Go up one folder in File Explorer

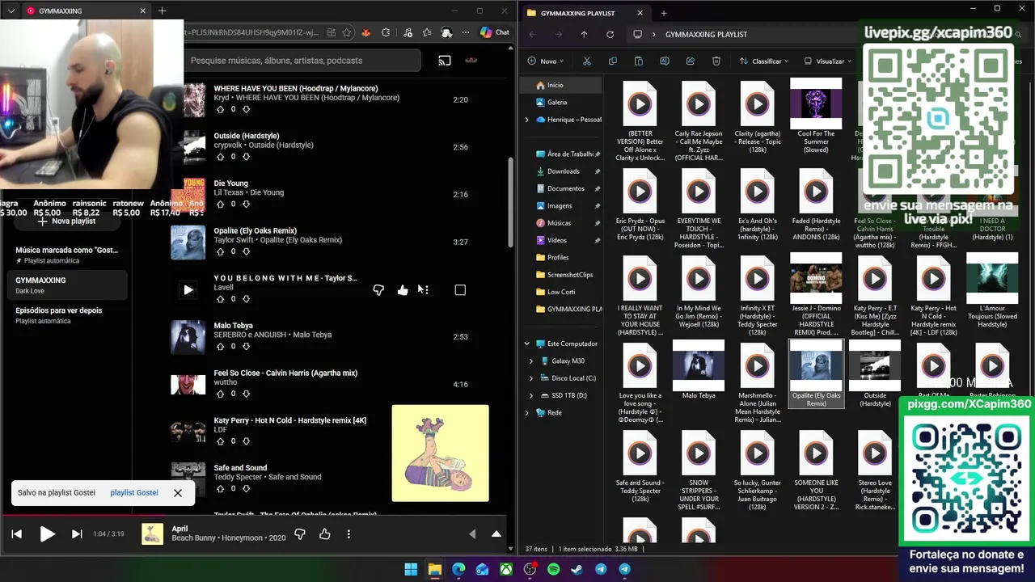(584, 34)
